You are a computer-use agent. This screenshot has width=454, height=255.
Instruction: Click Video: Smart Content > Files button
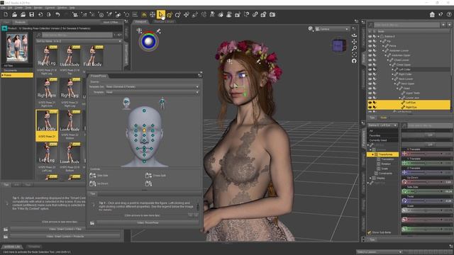(x=65, y=229)
